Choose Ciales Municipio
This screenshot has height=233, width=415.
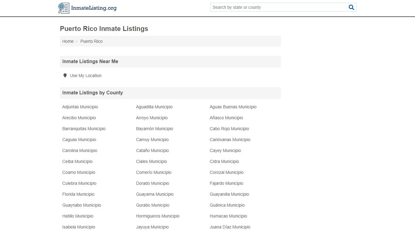[x=152, y=161]
